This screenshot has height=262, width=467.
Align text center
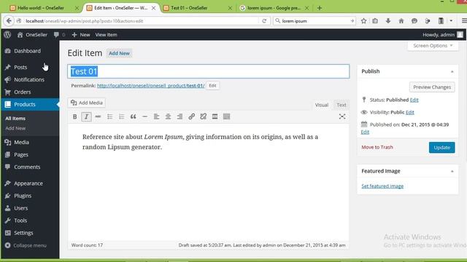click(168, 116)
